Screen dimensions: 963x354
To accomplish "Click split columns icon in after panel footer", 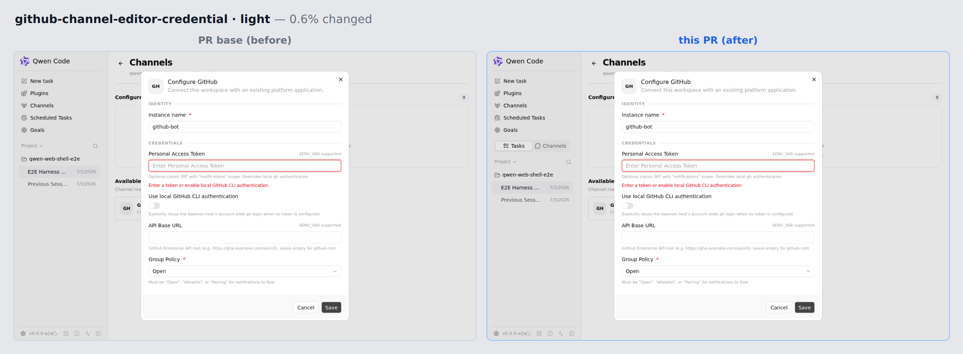I will [x=550, y=333].
